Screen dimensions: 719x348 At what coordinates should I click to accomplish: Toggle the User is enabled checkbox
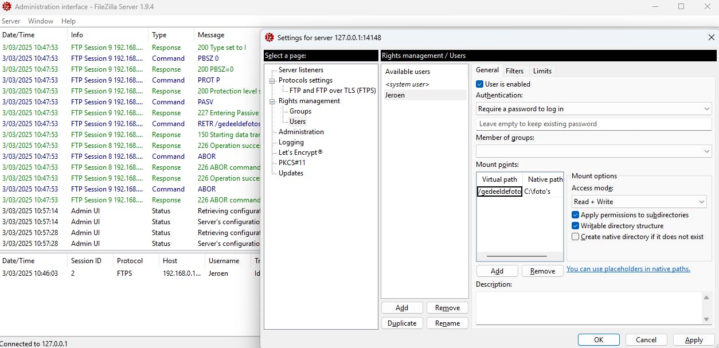point(480,84)
